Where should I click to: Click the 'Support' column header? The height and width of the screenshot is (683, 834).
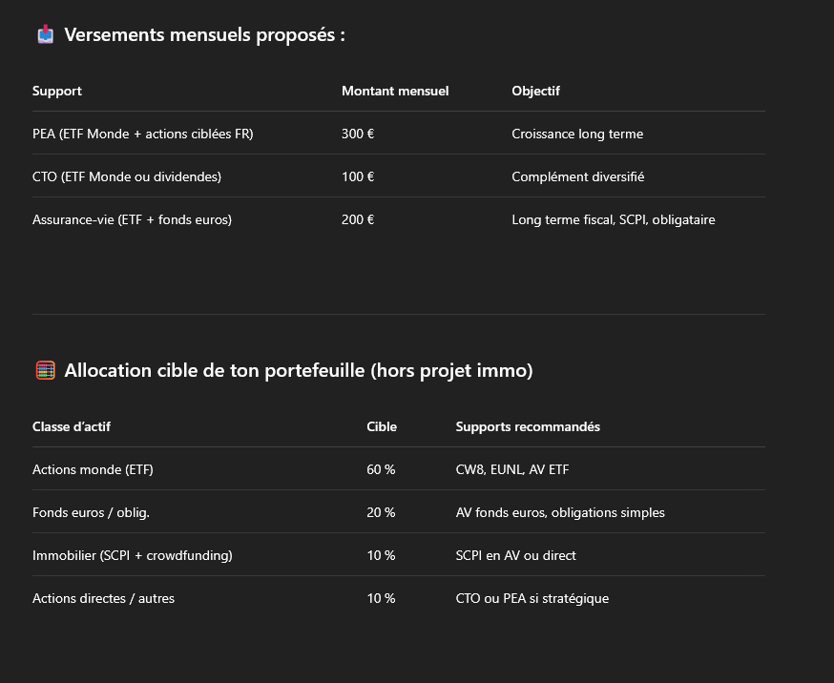click(57, 91)
